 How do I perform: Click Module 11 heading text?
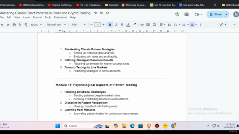pyautogui.click(x=96, y=85)
